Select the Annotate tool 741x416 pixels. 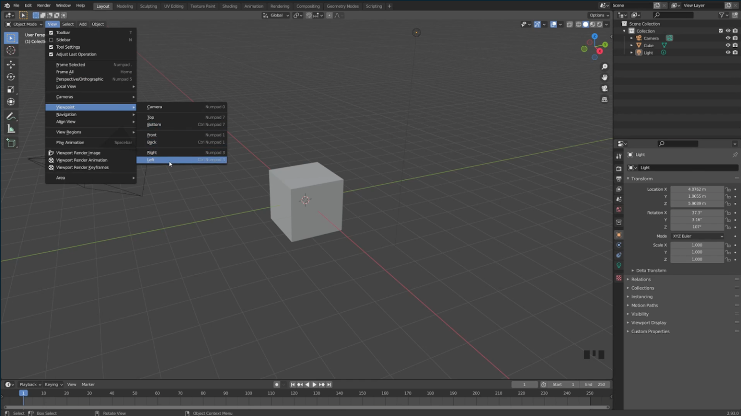[11, 116]
